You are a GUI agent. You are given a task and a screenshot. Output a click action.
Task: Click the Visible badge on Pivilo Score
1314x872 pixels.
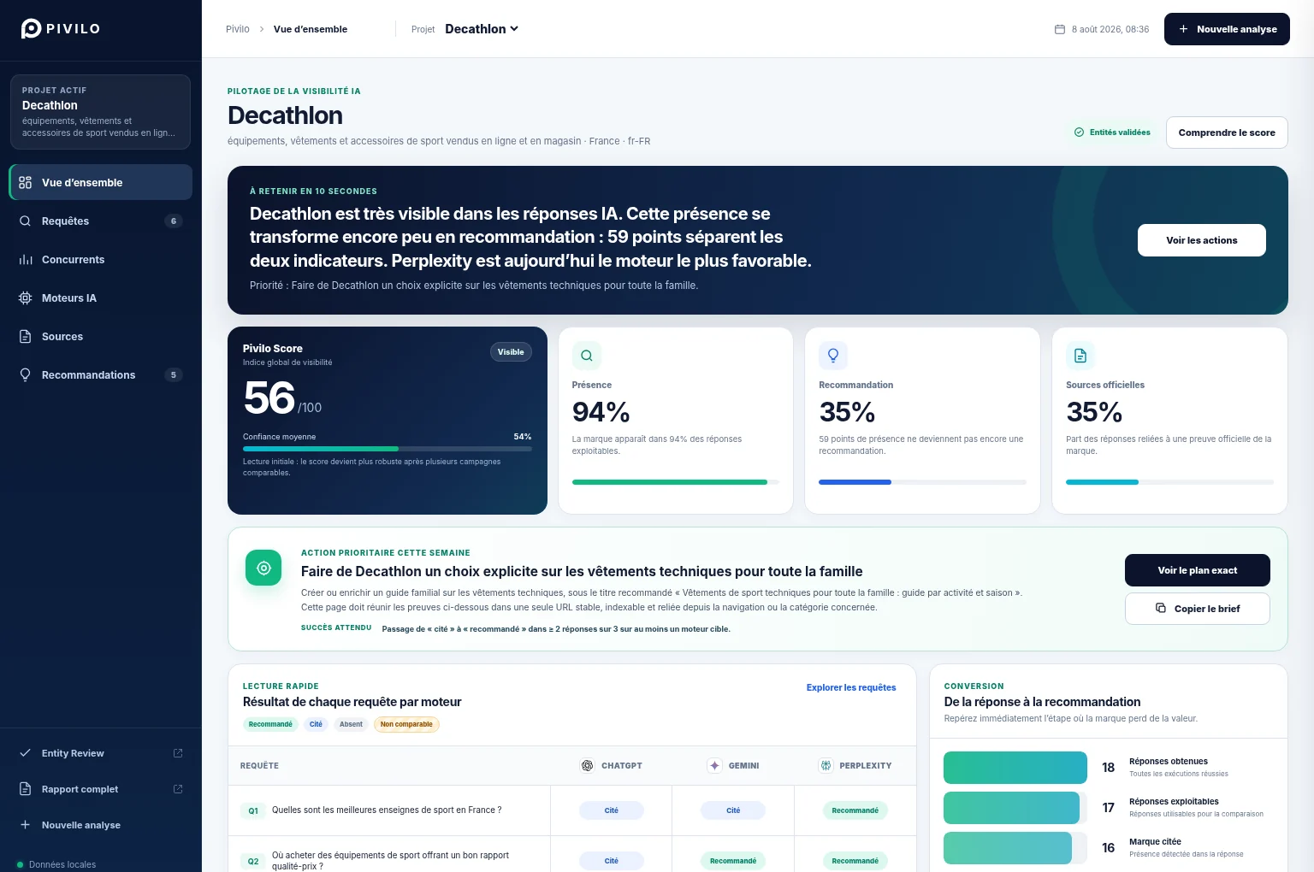tap(511, 352)
